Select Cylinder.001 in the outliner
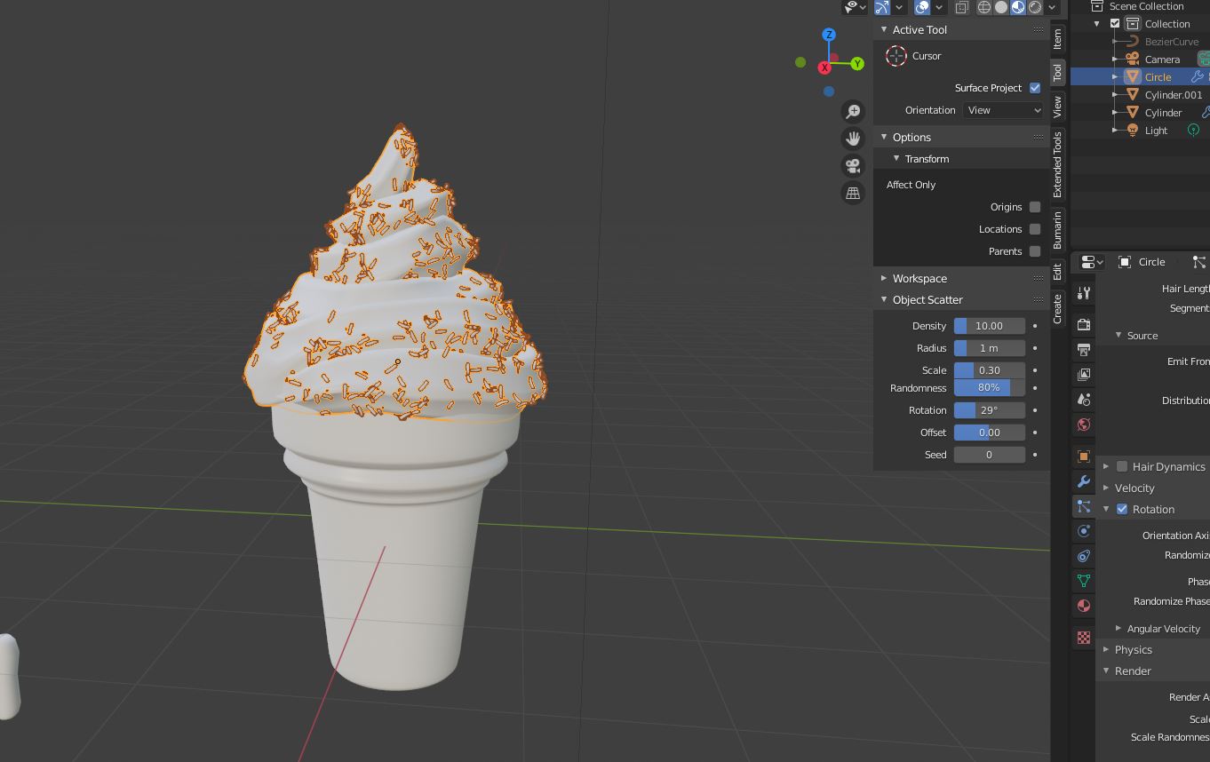 (x=1173, y=95)
